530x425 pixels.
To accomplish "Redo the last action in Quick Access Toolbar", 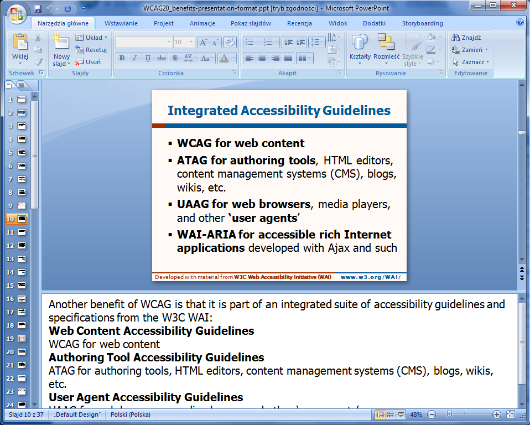I will tap(67, 8).
